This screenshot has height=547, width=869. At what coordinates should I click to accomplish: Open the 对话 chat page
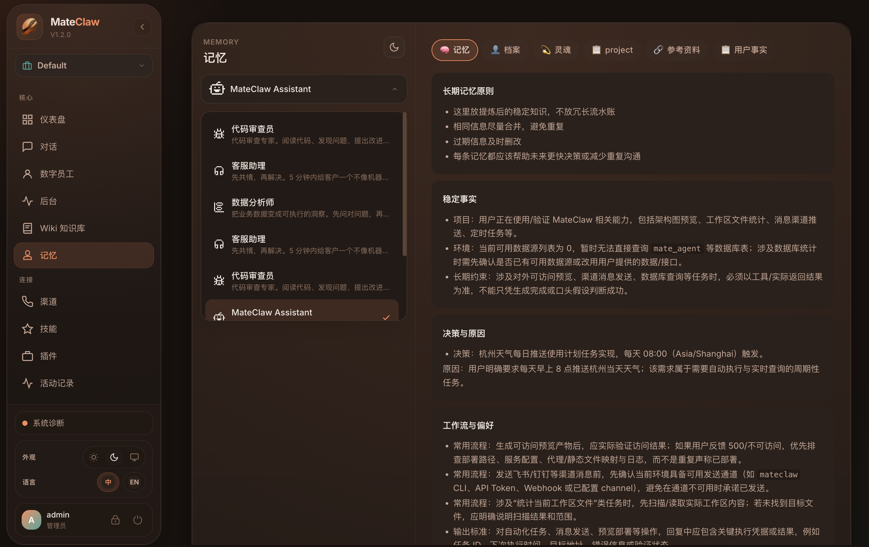coord(84,147)
